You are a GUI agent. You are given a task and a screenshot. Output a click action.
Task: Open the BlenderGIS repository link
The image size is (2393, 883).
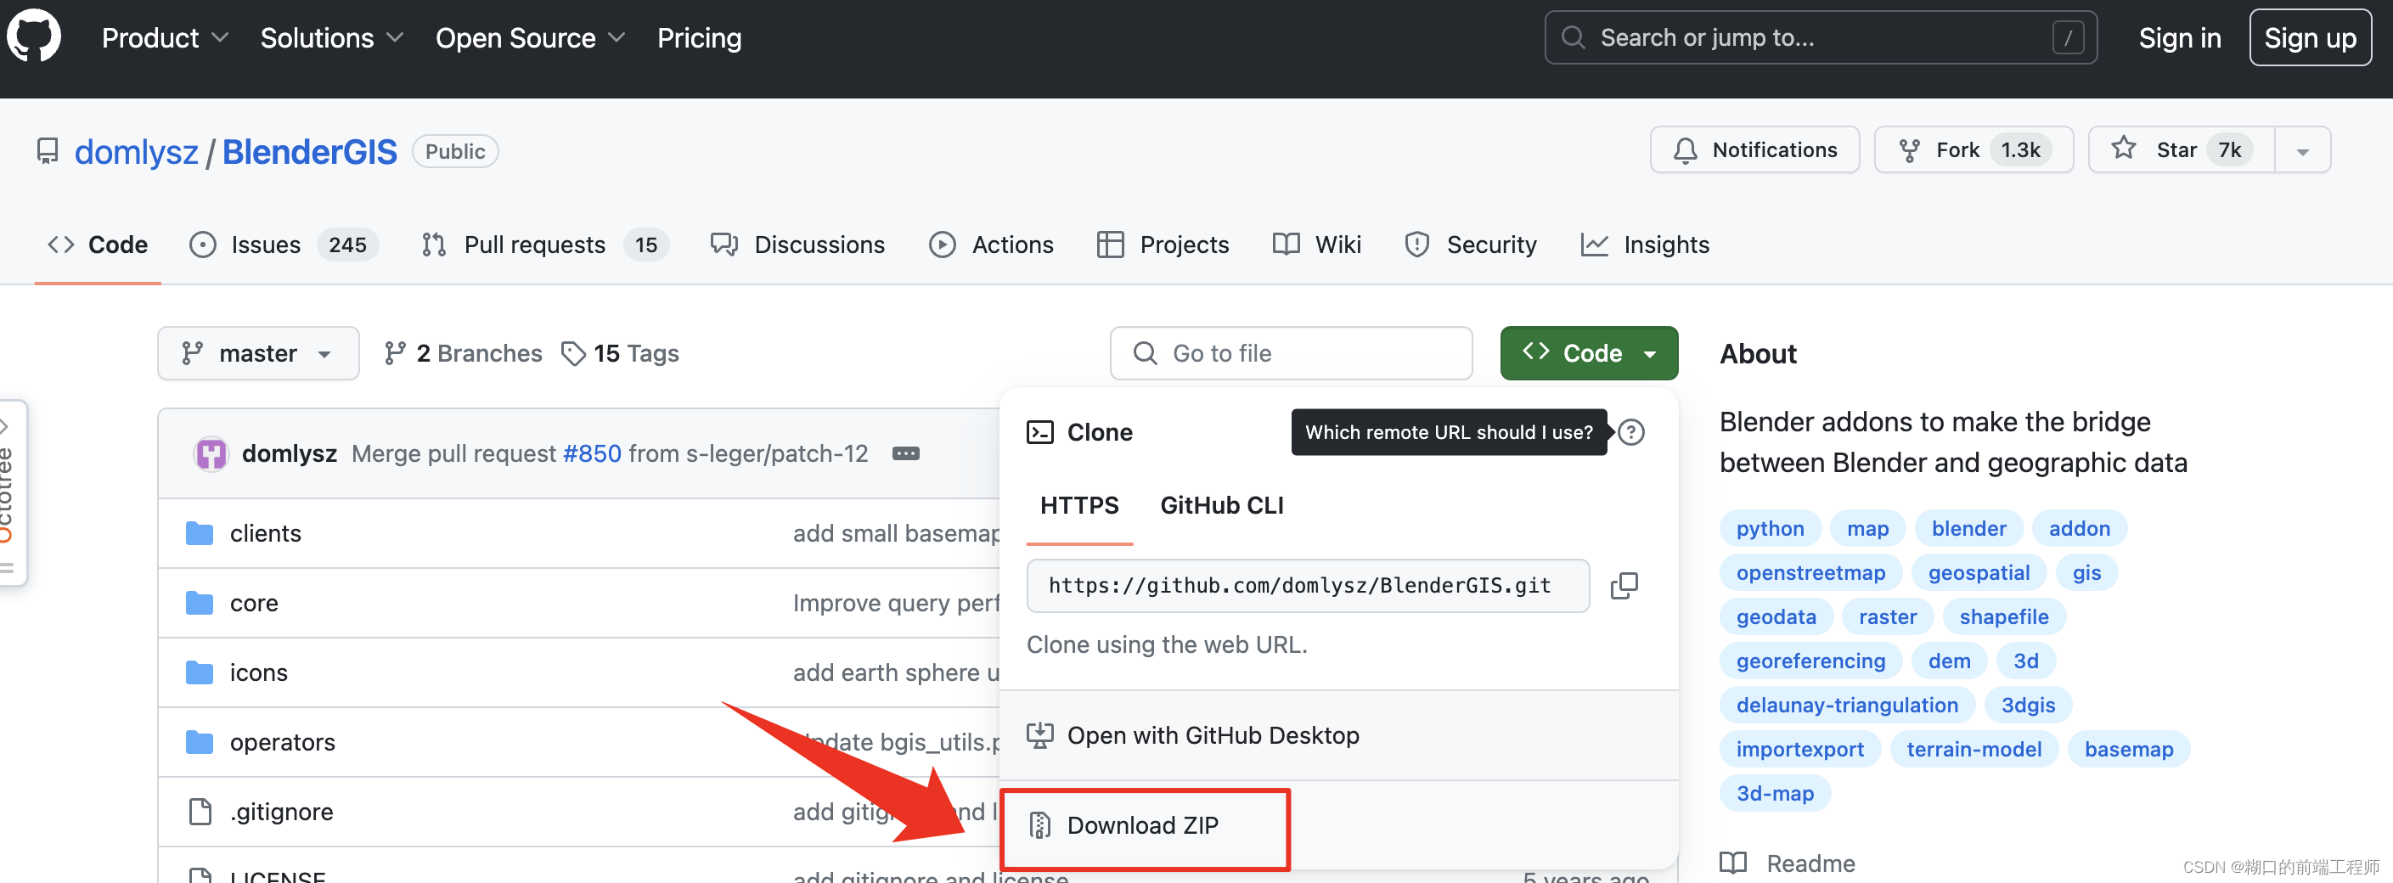309,152
